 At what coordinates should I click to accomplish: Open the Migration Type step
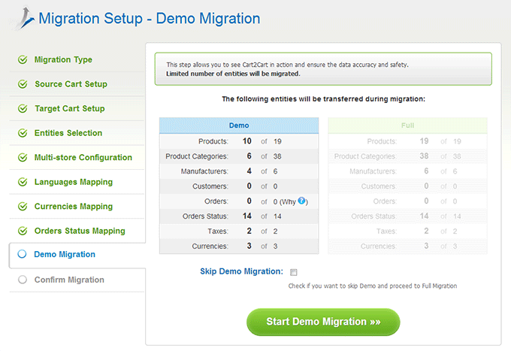(63, 59)
